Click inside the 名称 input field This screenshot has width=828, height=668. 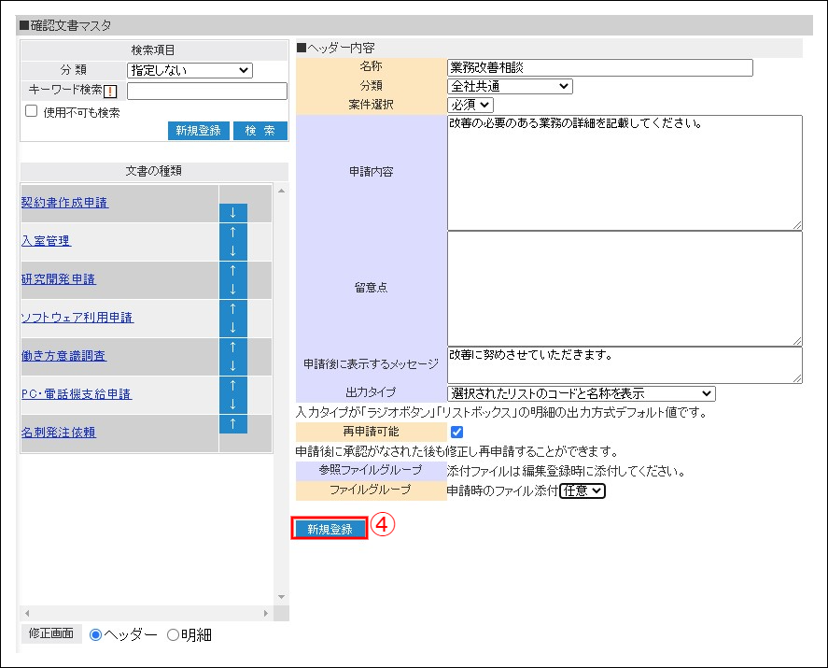click(597, 67)
